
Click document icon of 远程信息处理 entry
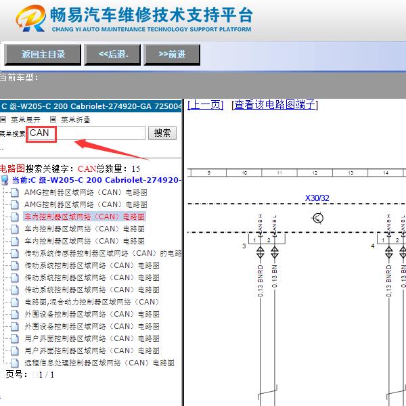point(14,363)
